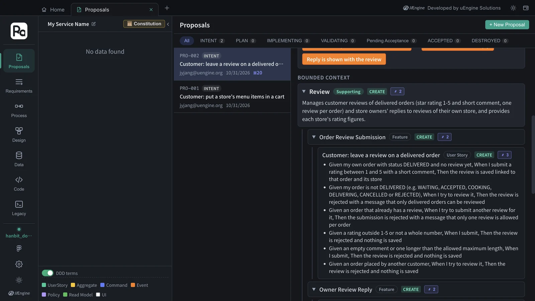Screen dimensions: 535x301
Task: Open the Design sidebar section
Action: coord(19,135)
